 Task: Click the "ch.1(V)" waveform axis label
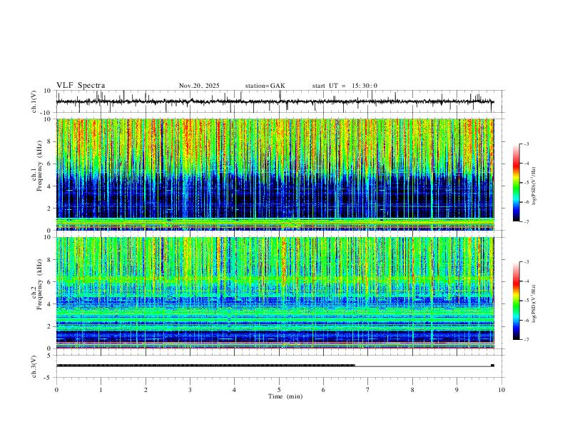coord(34,101)
